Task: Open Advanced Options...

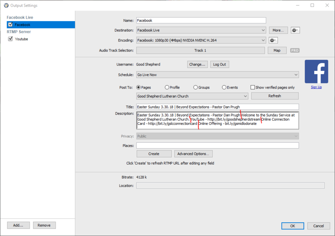Action: (193, 154)
